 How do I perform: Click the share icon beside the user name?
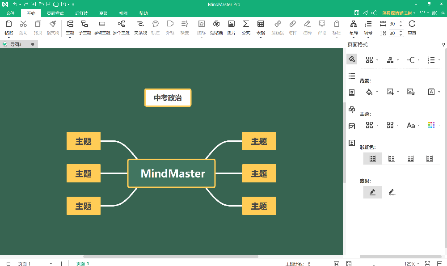coord(374,13)
